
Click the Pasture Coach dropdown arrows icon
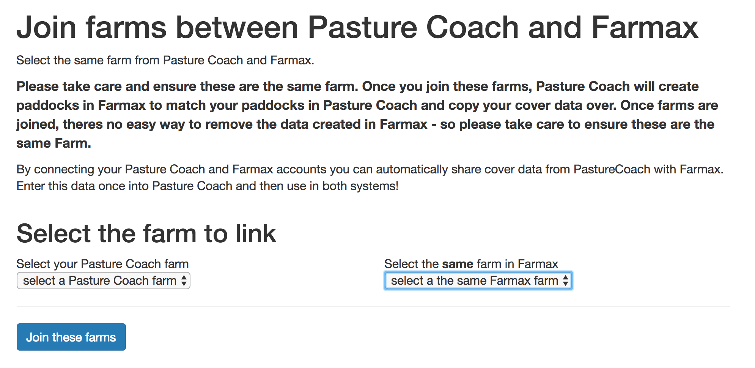[x=184, y=281]
